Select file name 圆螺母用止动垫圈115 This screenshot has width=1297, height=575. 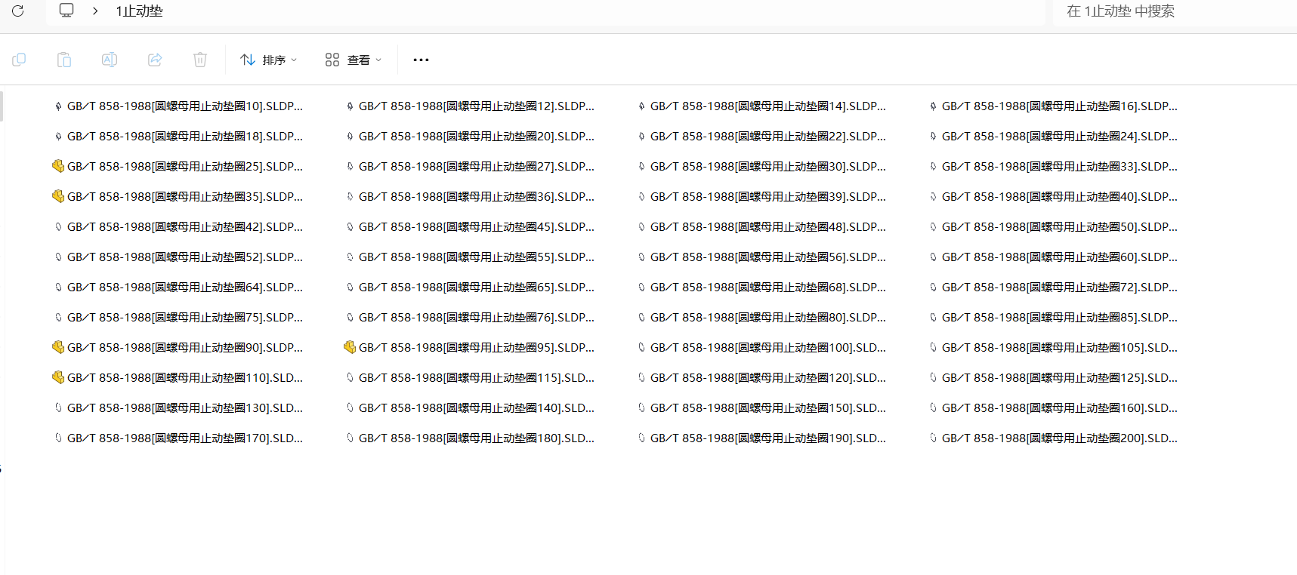pyautogui.click(x=476, y=378)
